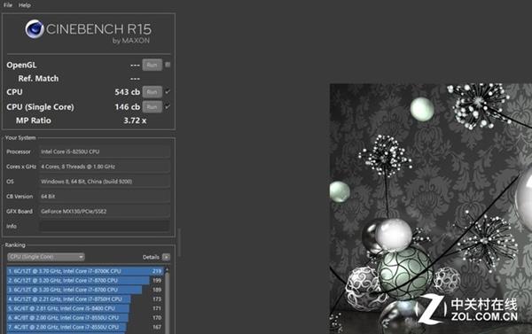Click the 146 cb single core score
This screenshot has height=334, width=532.
pos(127,107)
